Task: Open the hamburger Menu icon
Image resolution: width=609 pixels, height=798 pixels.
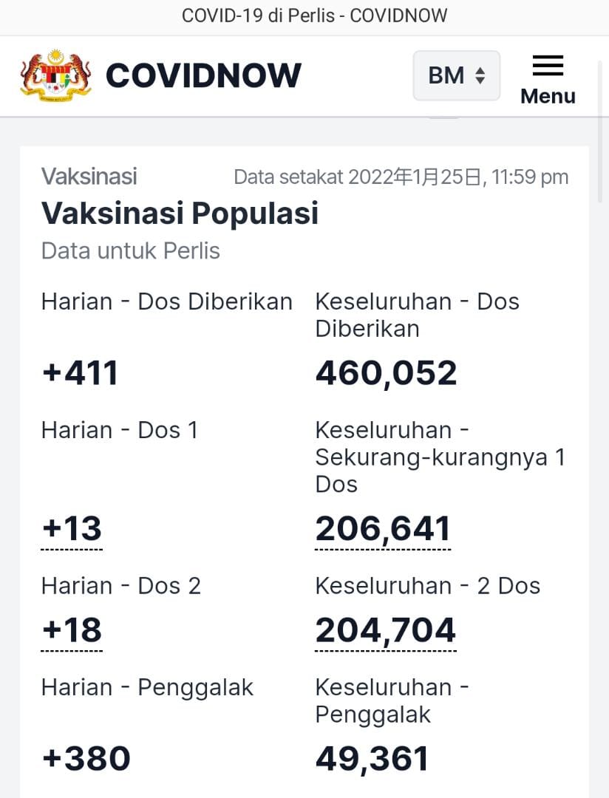Action: click(x=548, y=66)
